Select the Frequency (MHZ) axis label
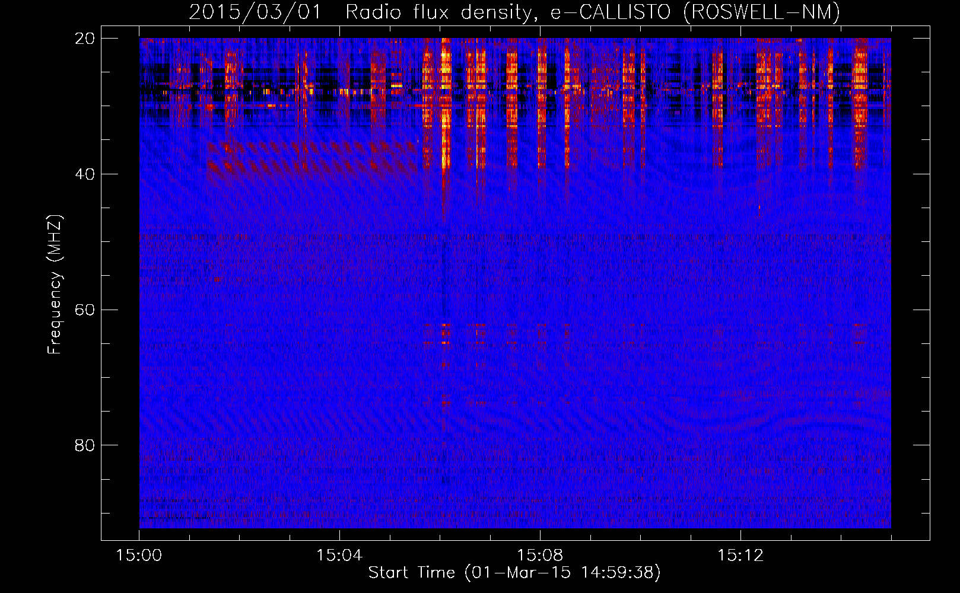960x593 pixels. (55, 285)
